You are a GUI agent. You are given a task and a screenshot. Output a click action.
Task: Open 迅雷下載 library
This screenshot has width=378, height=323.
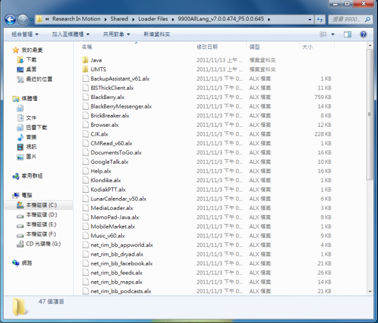[32, 127]
